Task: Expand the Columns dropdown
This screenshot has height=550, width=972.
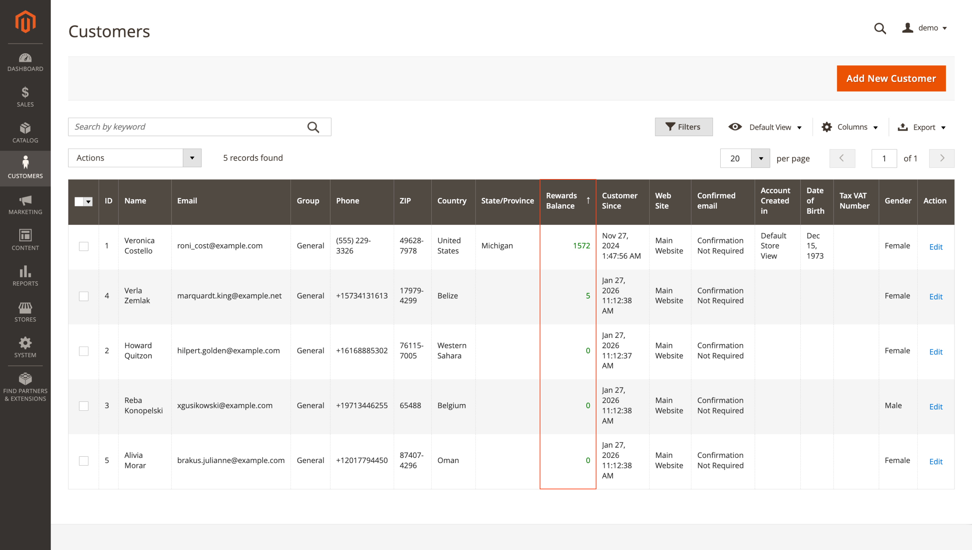Action: tap(849, 127)
